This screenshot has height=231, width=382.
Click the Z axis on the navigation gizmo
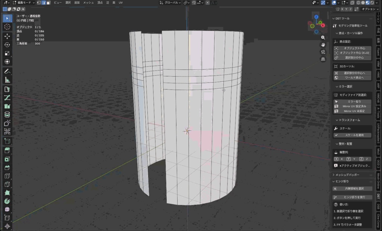click(x=316, y=17)
